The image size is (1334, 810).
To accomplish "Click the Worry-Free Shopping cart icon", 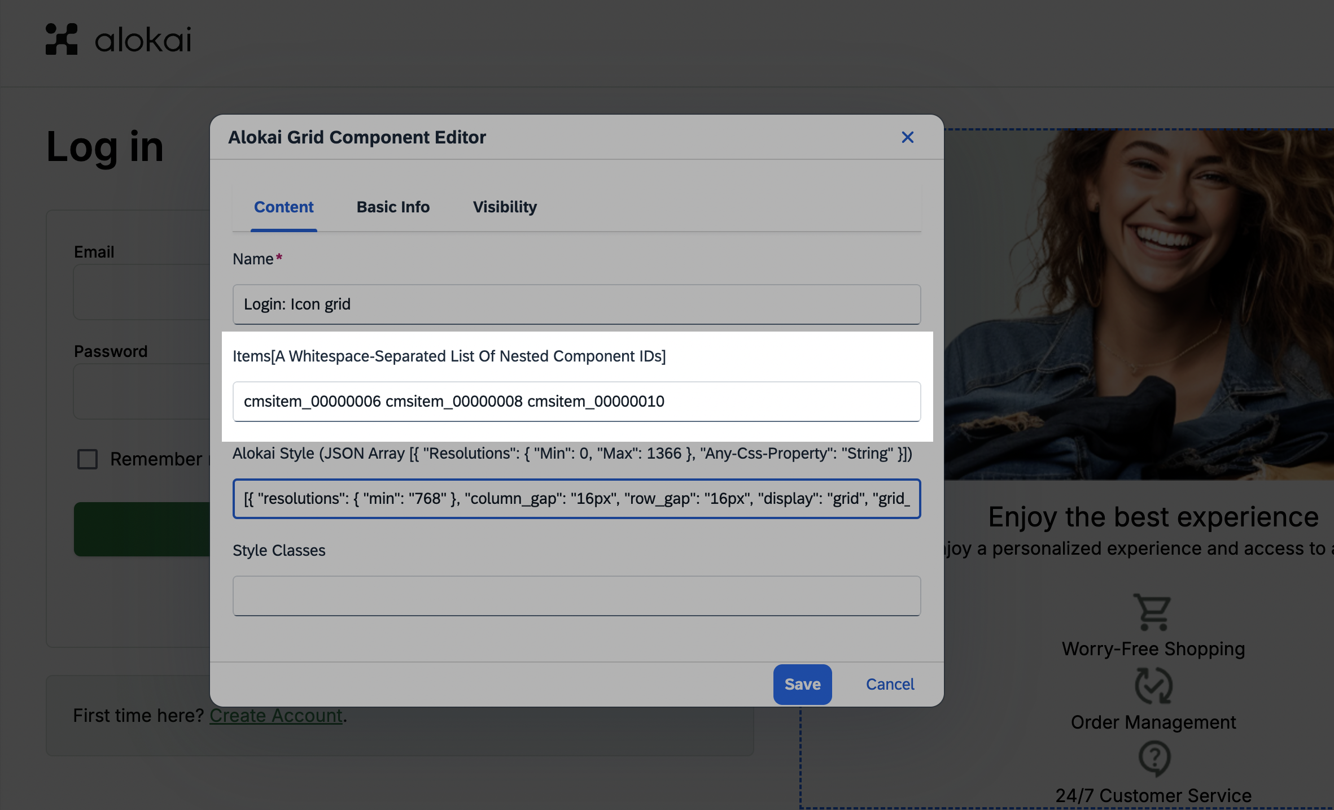I will 1153,612.
